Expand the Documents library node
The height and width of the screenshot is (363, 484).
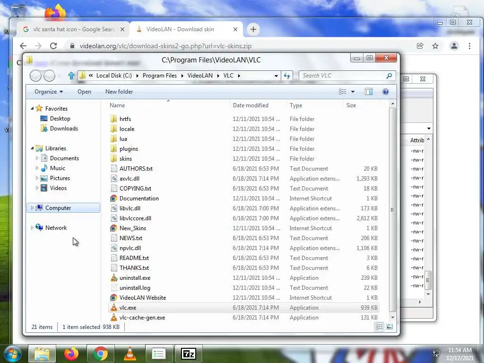click(x=37, y=158)
